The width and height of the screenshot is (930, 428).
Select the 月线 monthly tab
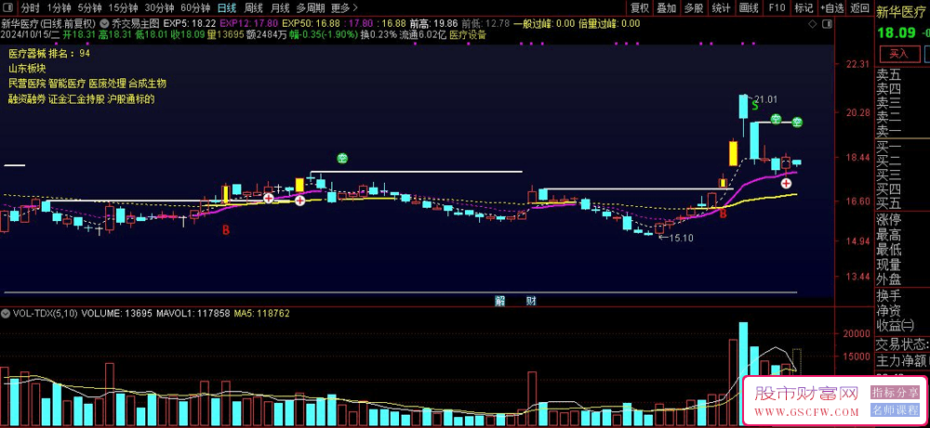point(280,8)
